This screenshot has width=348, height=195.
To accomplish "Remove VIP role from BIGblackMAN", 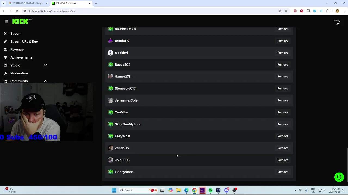I will click(x=283, y=29).
